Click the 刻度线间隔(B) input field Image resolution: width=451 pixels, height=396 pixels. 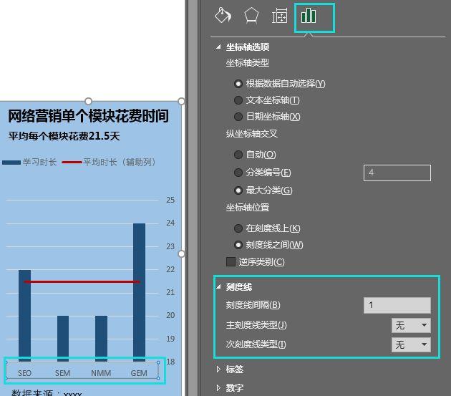coord(397,305)
